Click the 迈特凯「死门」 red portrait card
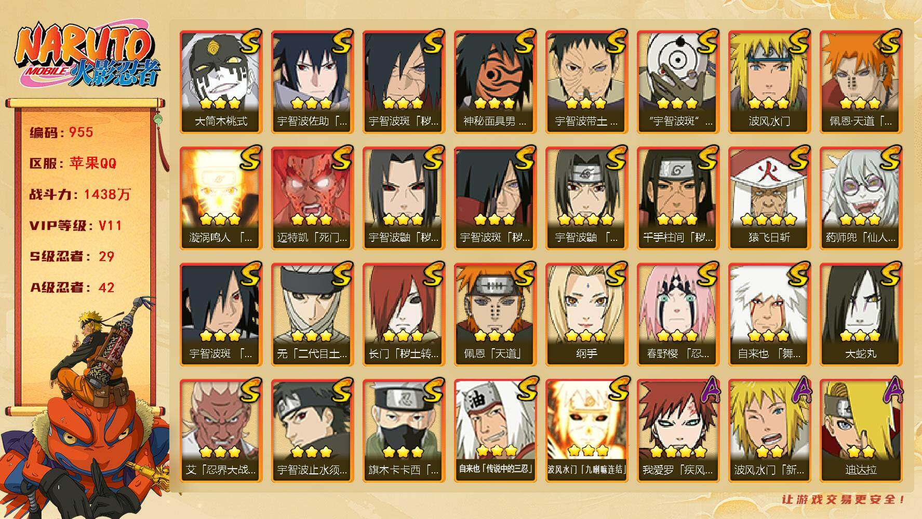The image size is (922, 519). pos(313,198)
